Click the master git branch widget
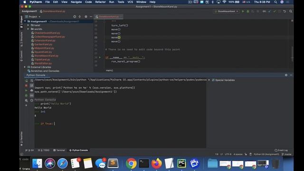The width and height of the screenshot is (304, 171). pos(286,154)
